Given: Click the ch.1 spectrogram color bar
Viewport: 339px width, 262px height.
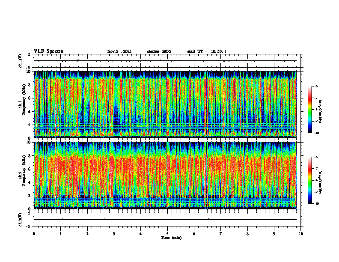Looking at the screenshot, I should tap(309, 110).
